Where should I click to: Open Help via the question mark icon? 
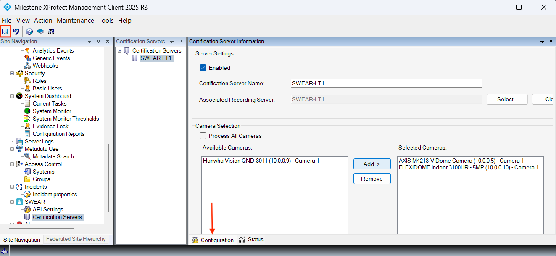pos(29,32)
